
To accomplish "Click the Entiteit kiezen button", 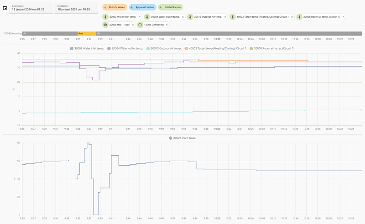I will (170, 7).
